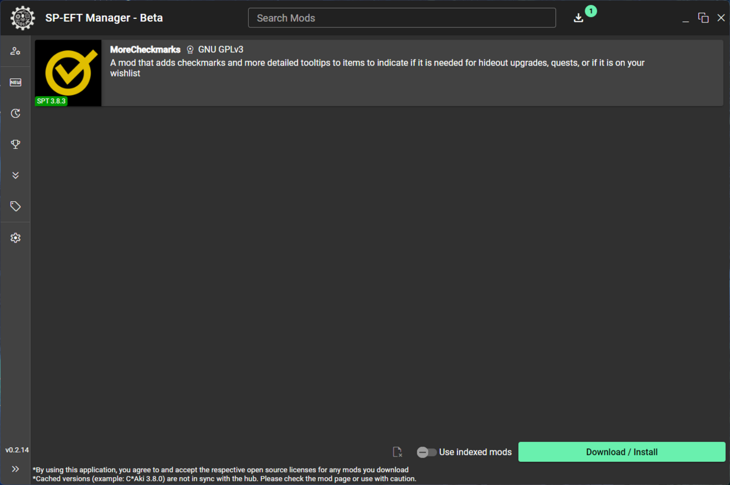The width and height of the screenshot is (730, 485).
Task: Open the settings gear in the sidebar
Action: (x=15, y=237)
